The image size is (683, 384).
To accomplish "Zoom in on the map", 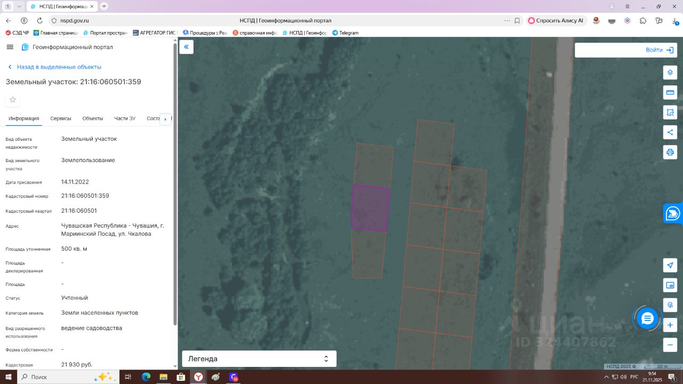I will 670,325.
